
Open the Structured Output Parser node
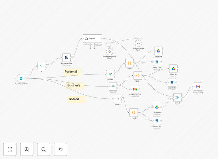[x=138, y=43]
